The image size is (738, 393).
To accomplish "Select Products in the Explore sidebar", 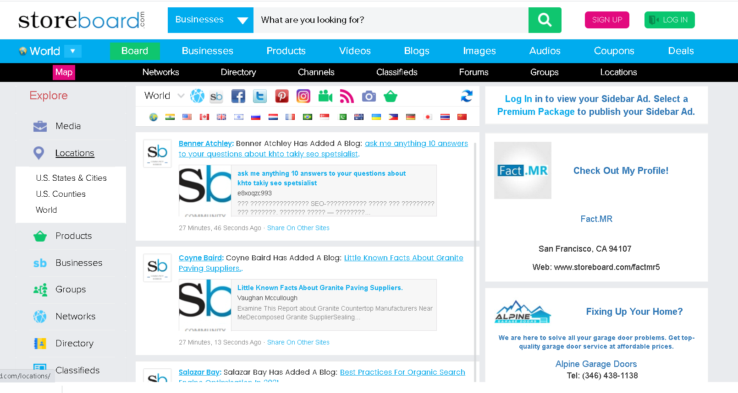I will [73, 236].
